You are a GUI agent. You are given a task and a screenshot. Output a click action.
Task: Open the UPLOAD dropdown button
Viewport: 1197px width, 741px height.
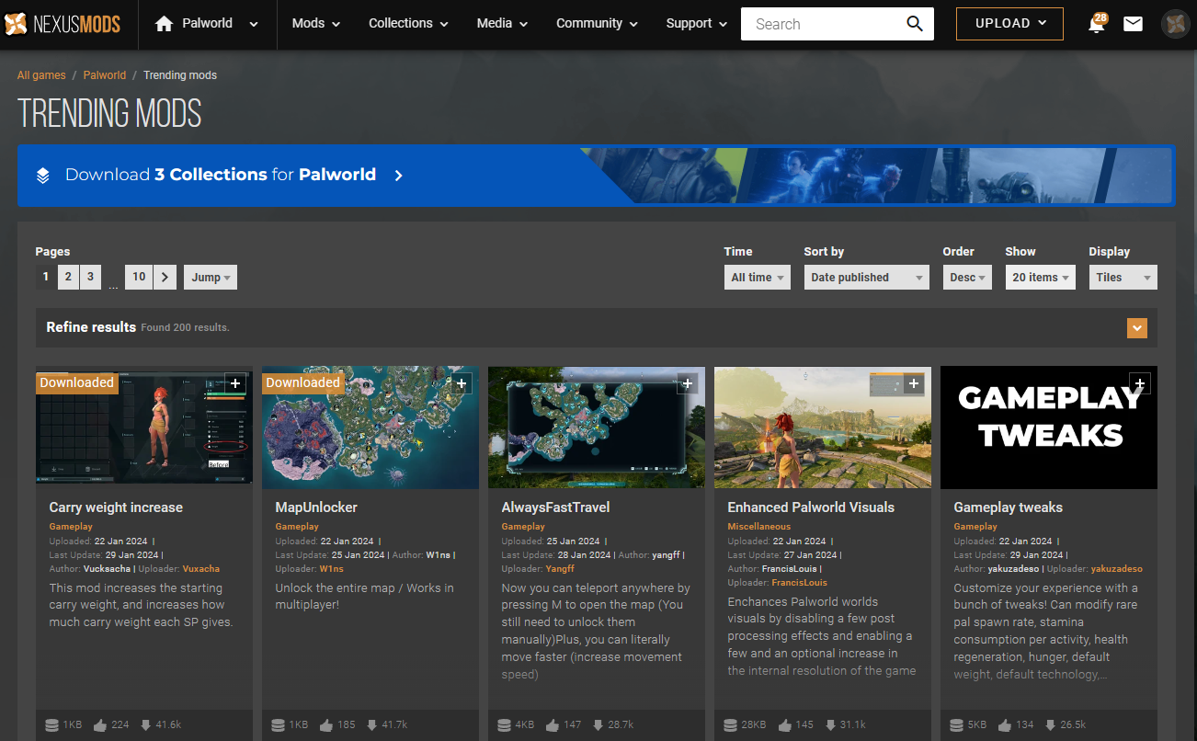coord(1009,24)
